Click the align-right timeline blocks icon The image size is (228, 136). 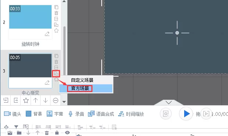tap(48, 127)
